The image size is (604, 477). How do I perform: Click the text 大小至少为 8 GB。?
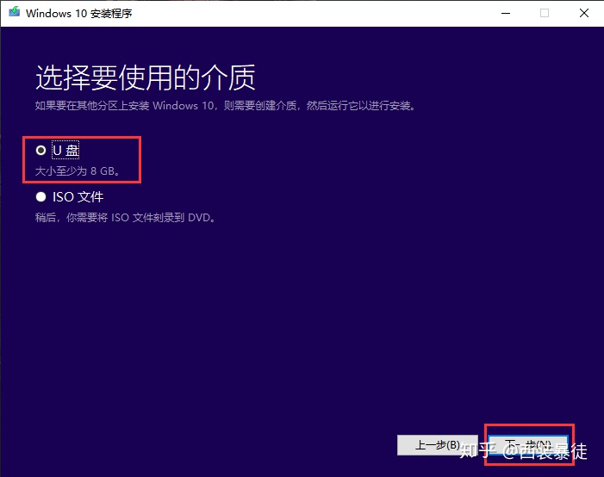pyautogui.click(x=78, y=171)
